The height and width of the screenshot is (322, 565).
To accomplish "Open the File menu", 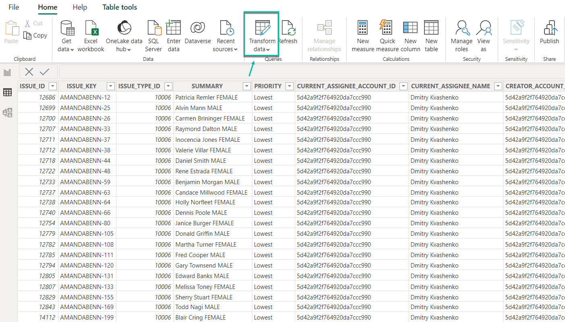I will [13, 7].
